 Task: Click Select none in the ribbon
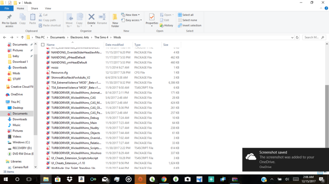(187, 20)
